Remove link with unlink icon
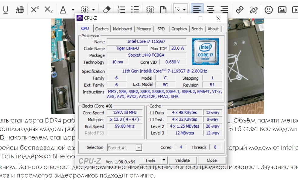 click(254, 9)
